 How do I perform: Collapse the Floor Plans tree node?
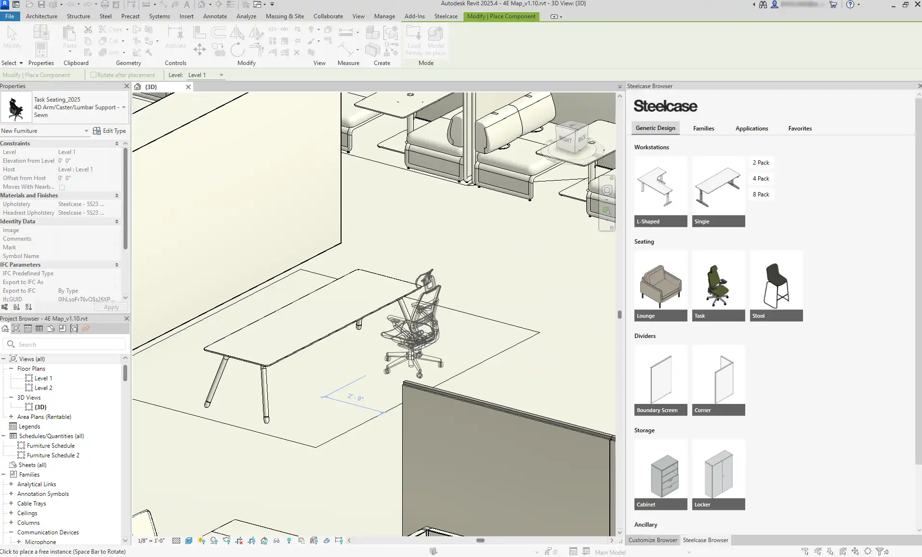pyautogui.click(x=11, y=369)
